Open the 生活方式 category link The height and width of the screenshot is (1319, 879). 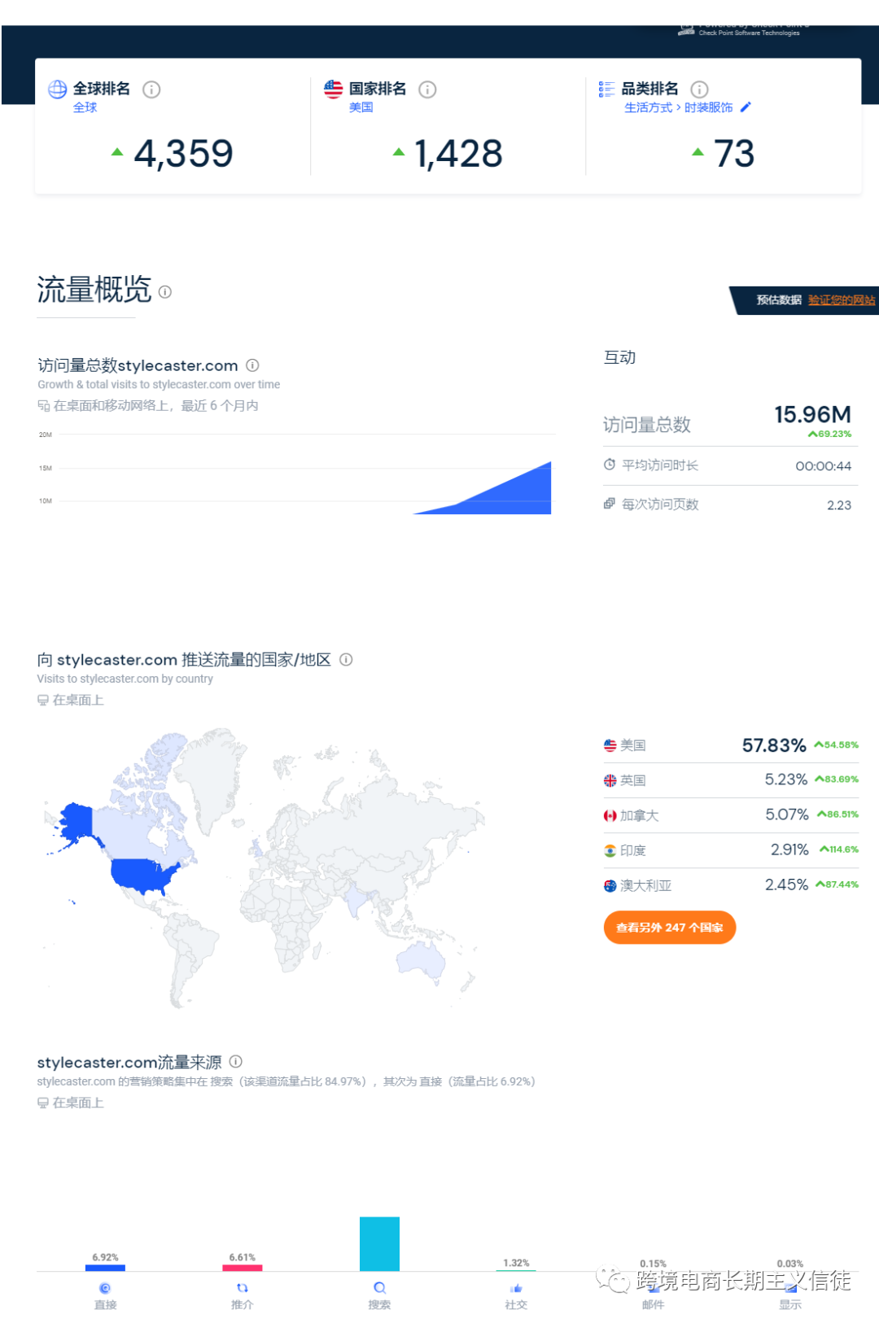[649, 107]
